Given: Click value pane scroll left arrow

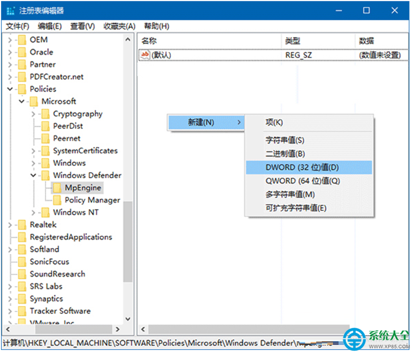Looking at the screenshot, I should (x=143, y=330).
